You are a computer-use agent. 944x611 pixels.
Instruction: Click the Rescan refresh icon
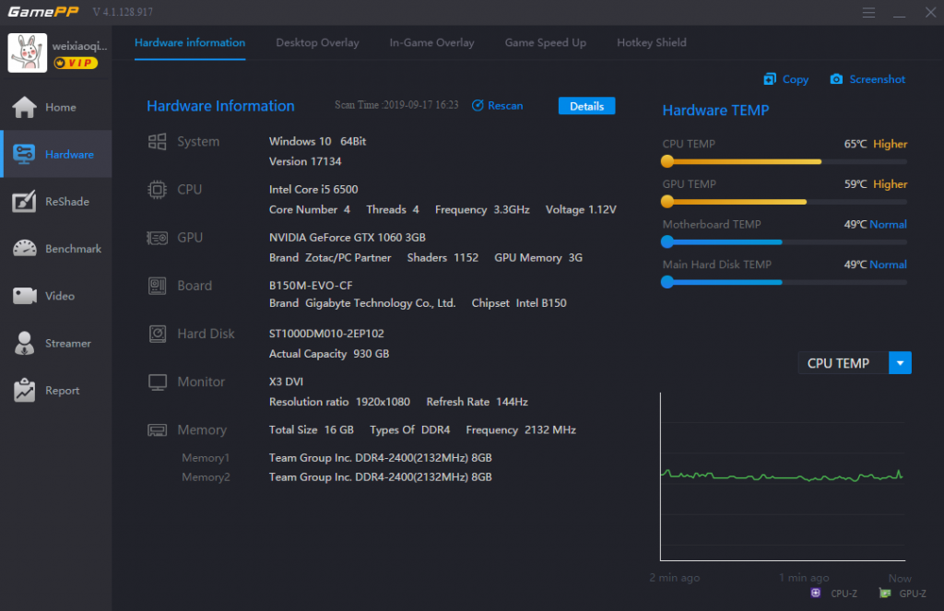[478, 105]
